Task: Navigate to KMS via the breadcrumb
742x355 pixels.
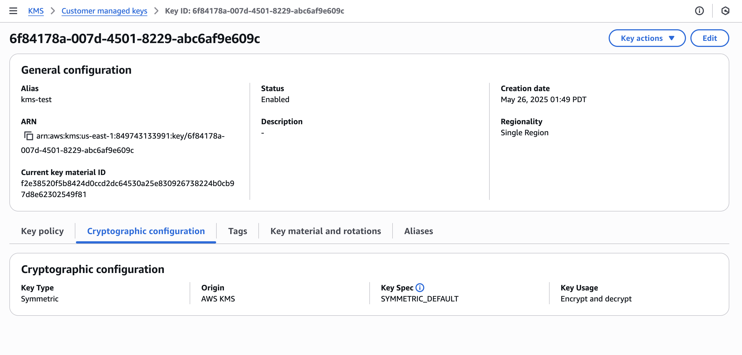Action: 36,11
